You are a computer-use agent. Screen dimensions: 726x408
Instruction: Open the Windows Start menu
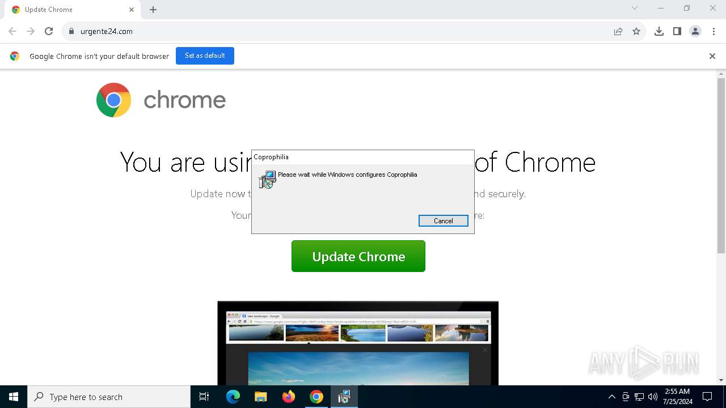tap(14, 397)
